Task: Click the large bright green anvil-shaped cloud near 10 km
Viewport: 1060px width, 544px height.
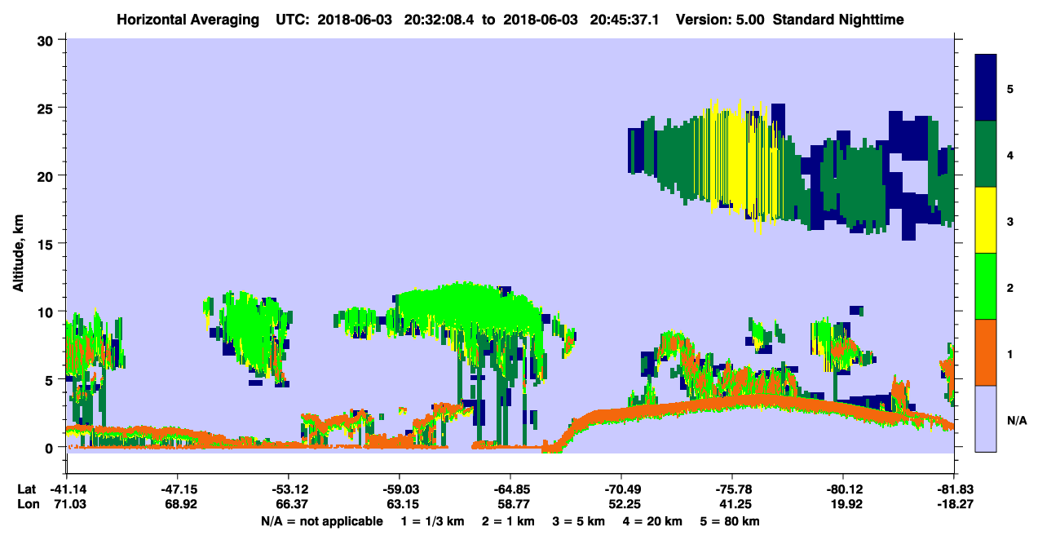Action: pyautogui.click(x=469, y=308)
